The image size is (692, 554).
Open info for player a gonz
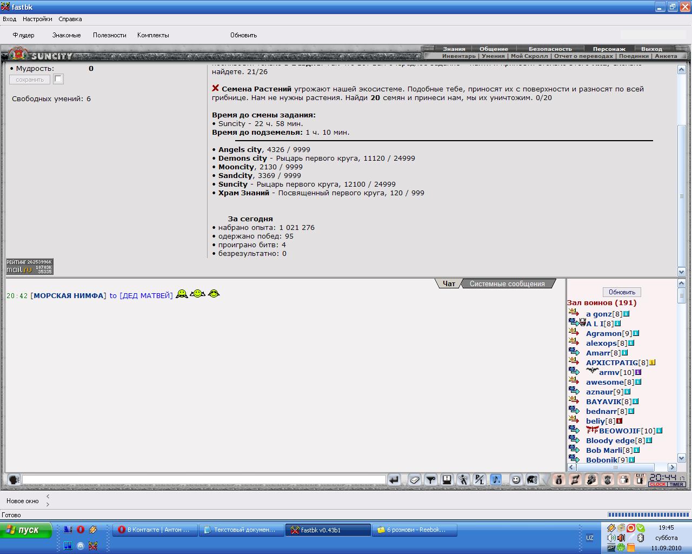point(627,314)
